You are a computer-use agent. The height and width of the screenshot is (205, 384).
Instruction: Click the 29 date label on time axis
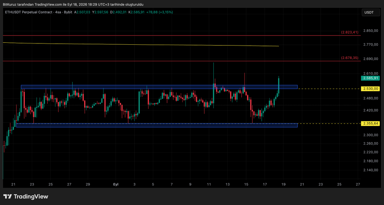88,184
